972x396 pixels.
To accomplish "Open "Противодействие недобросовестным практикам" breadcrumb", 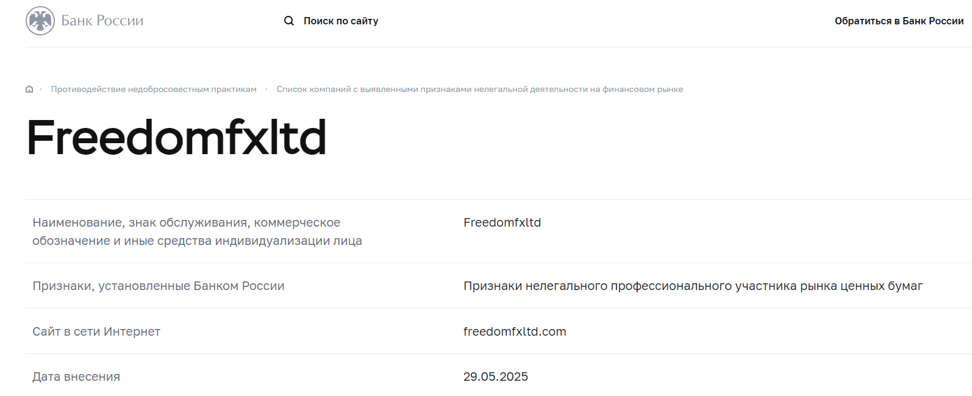I will coord(154,90).
